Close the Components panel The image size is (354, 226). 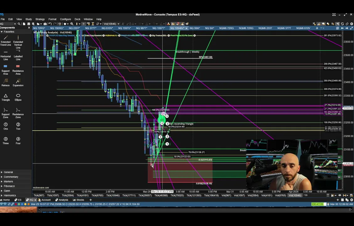pos(29,28)
